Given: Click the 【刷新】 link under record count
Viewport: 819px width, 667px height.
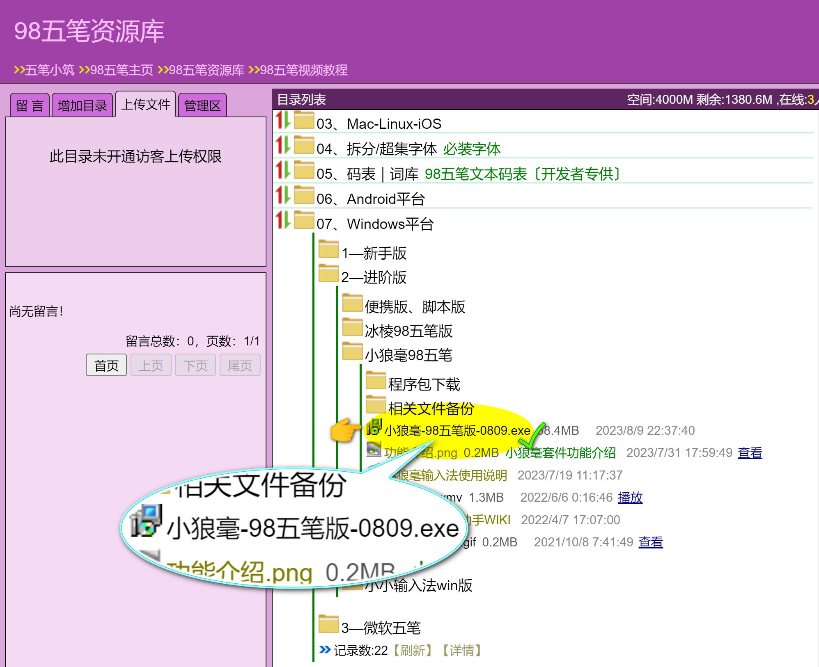Looking at the screenshot, I should pos(412,651).
